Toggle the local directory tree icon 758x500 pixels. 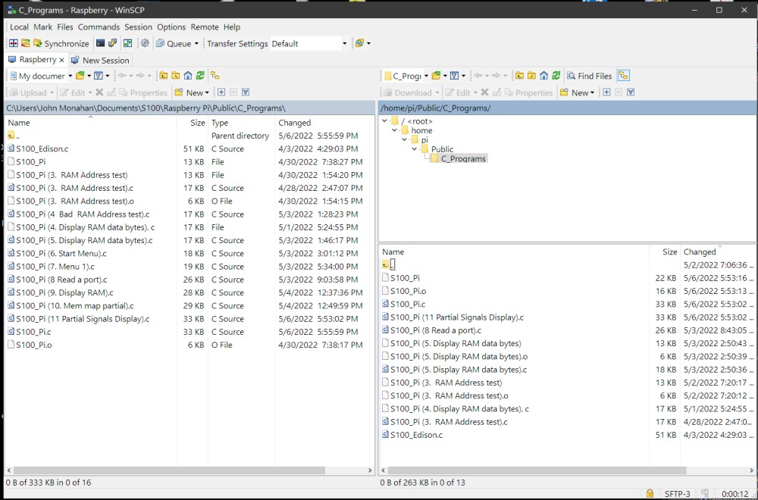coord(215,76)
